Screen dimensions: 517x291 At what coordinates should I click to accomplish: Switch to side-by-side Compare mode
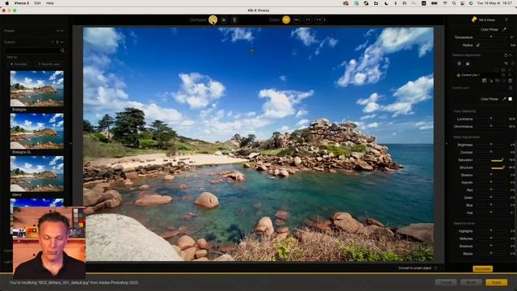click(x=234, y=19)
